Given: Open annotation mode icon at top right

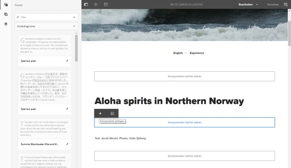Looking at the screenshot, I should [286, 4].
